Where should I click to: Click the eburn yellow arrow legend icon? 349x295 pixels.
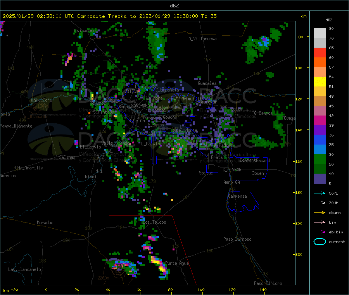(320, 212)
